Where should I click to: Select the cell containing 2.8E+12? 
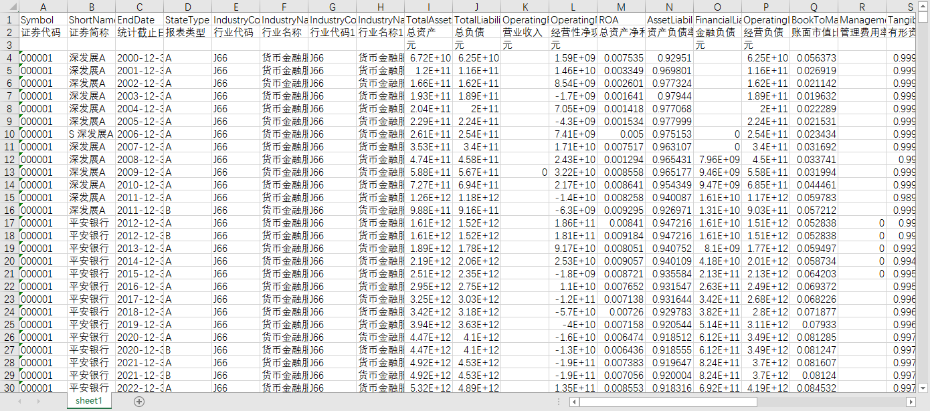pyautogui.click(x=765, y=311)
